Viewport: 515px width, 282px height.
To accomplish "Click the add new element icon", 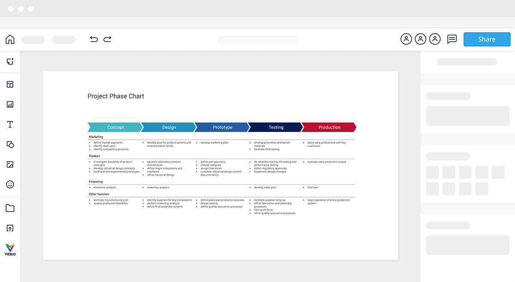I will tap(10, 62).
